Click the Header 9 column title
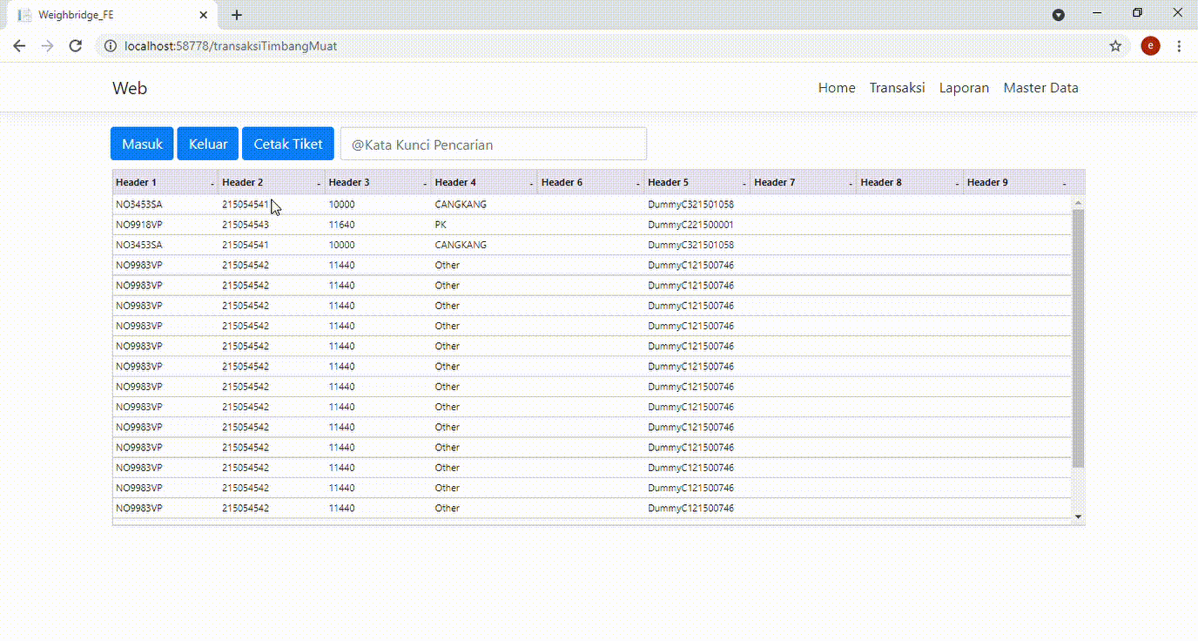Viewport: 1198px width, 641px height. (x=987, y=183)
